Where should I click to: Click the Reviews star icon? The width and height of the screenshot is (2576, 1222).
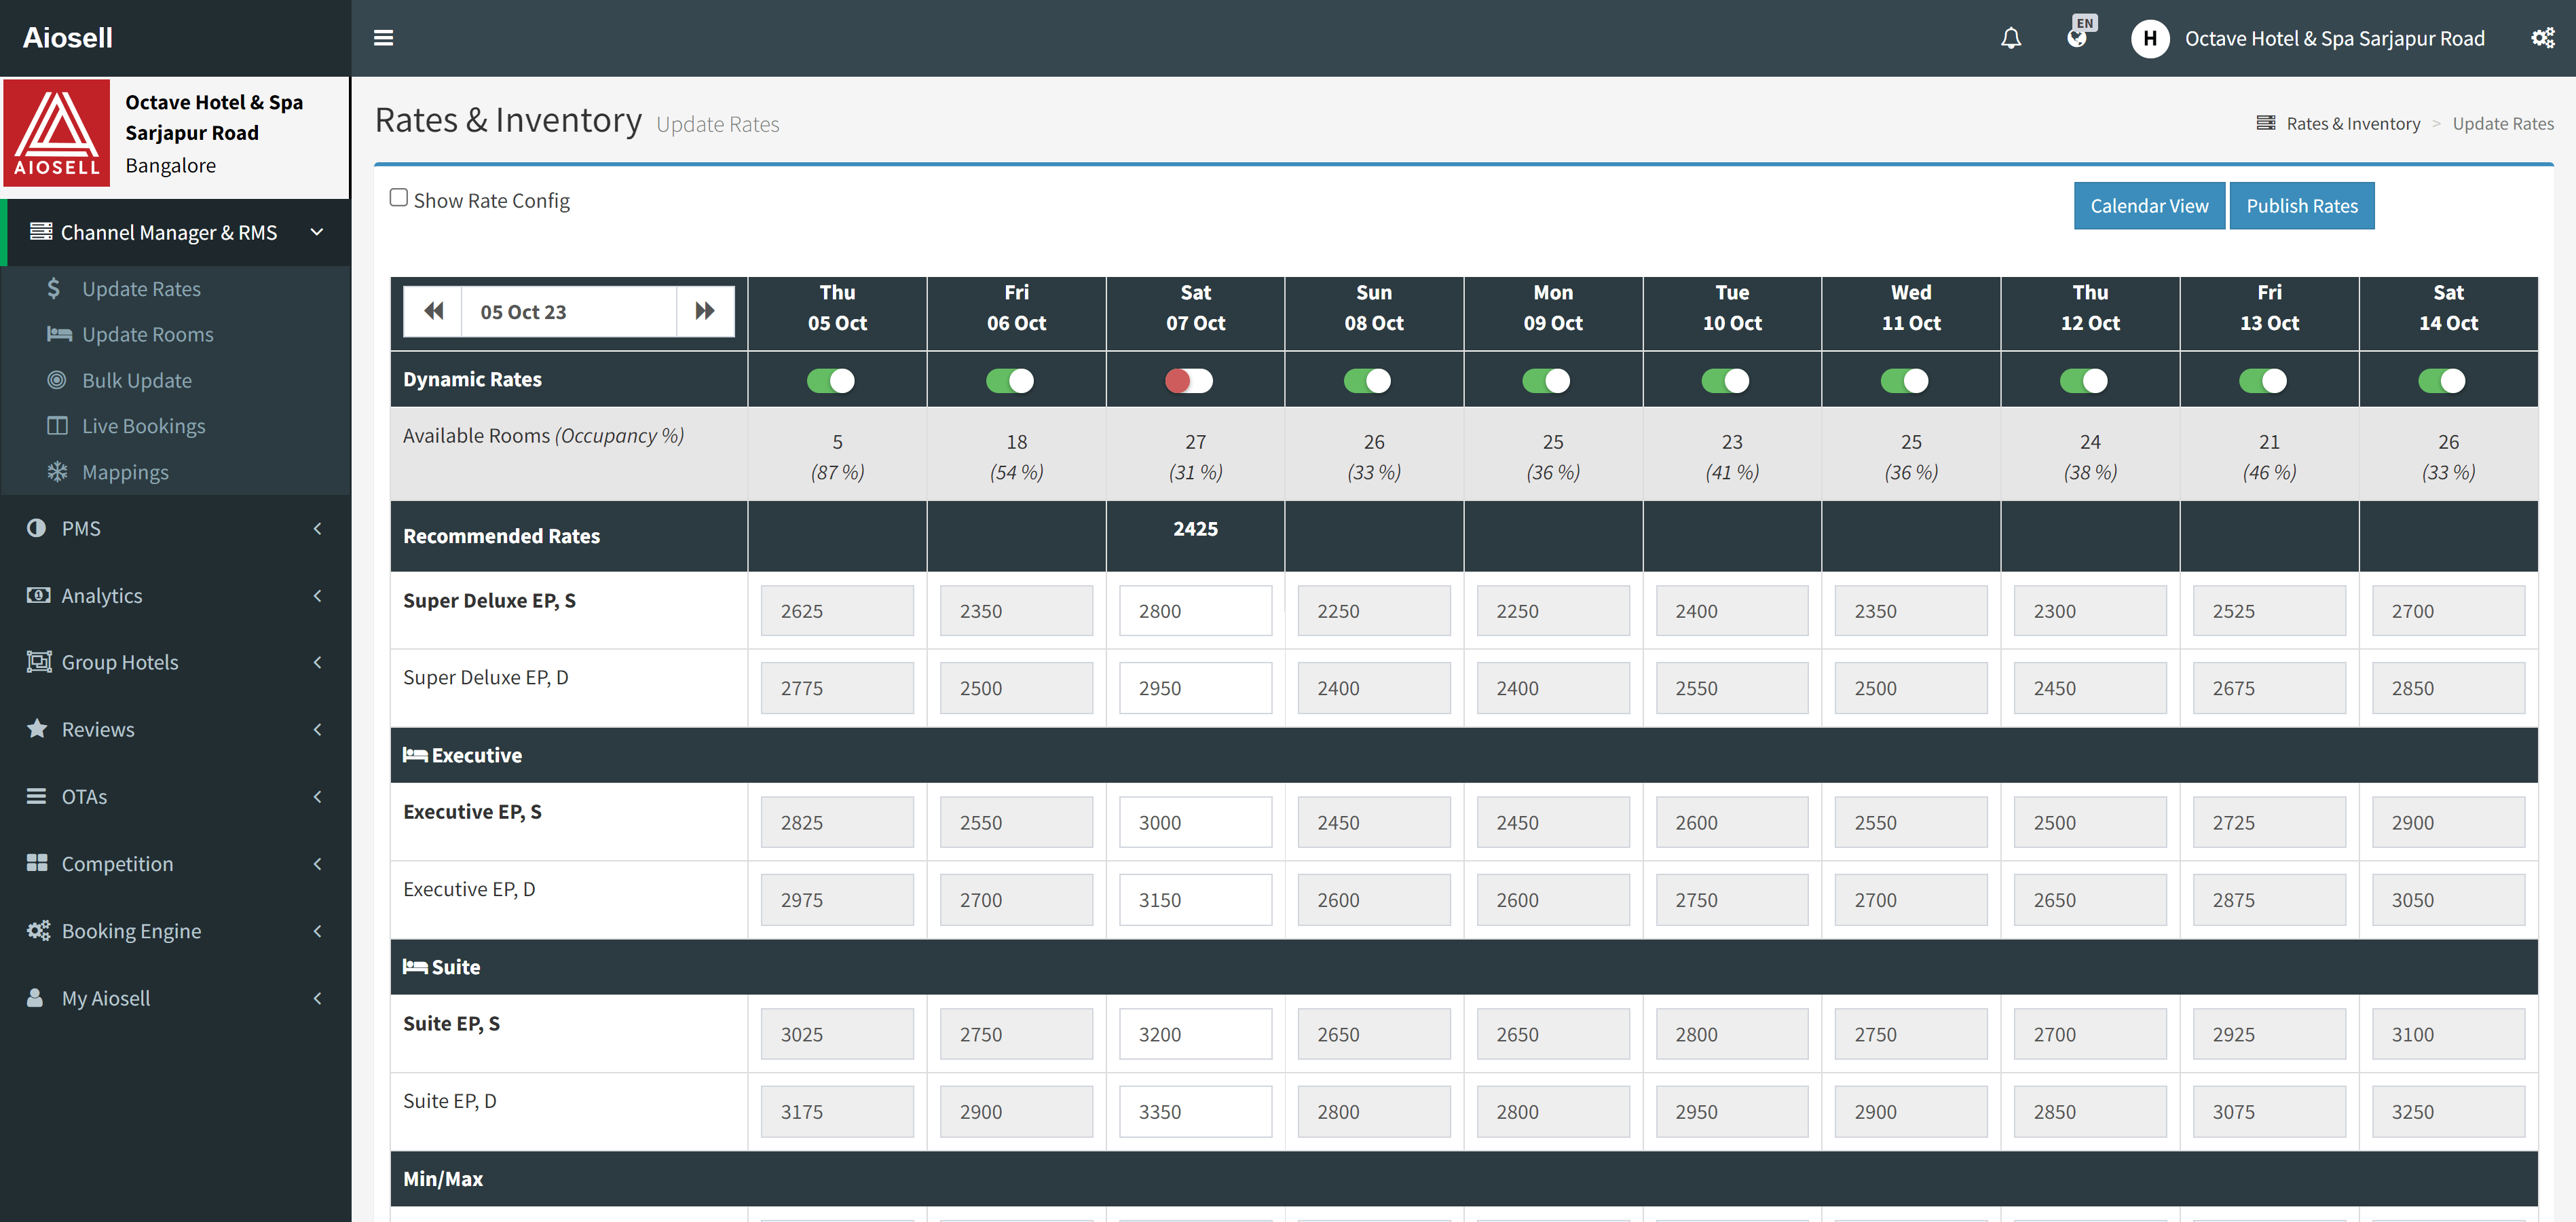[x=37, y=728]
